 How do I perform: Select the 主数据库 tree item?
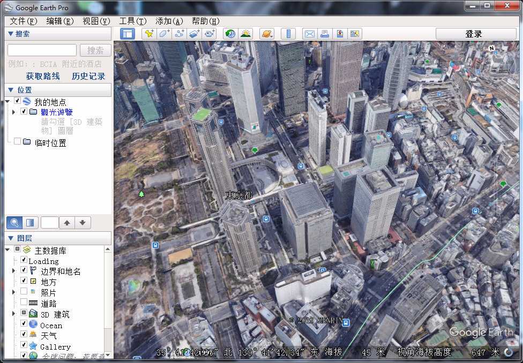[50, 251]
